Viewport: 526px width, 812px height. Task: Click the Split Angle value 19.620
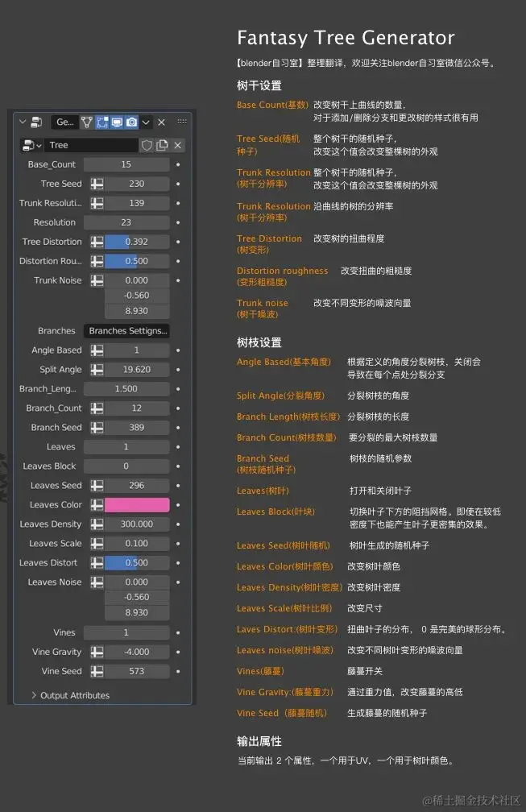[137, 370]
